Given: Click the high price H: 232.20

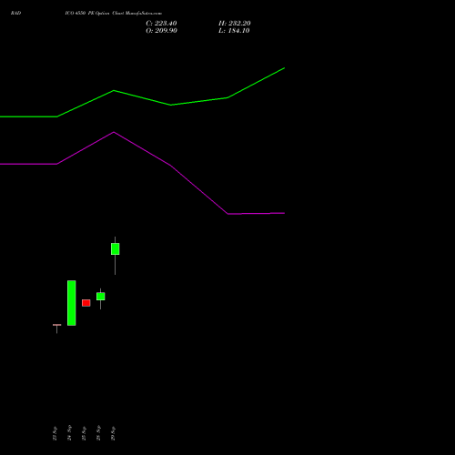Looking at the screenshot, I should 235,23.
